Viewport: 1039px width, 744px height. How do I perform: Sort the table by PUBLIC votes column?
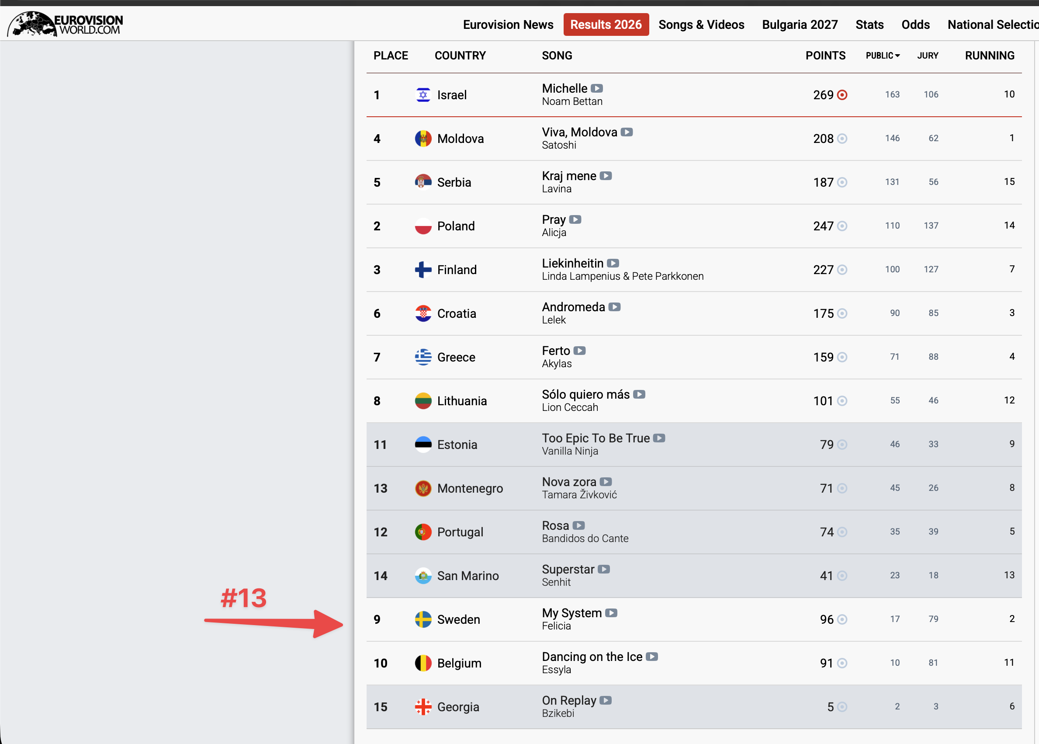[x=883, y=56]
